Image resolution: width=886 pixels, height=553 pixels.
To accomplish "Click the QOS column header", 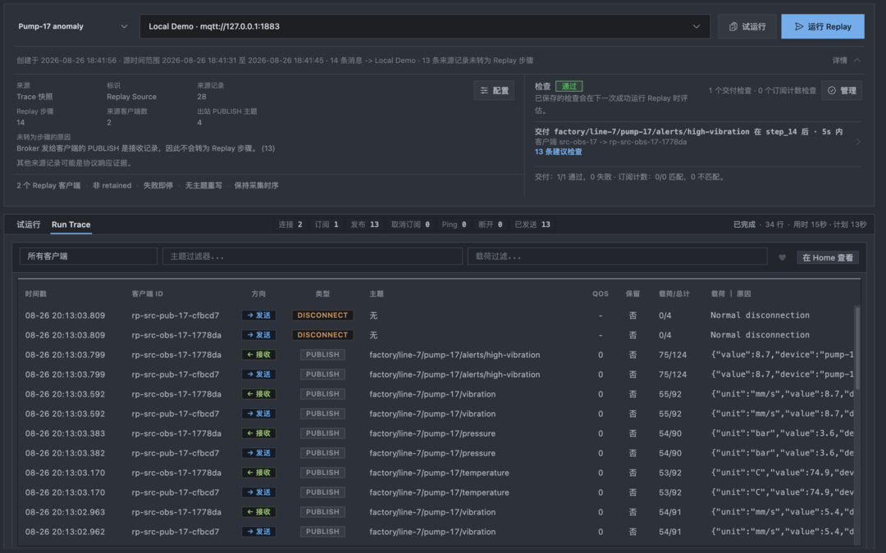I will point(600,294).
